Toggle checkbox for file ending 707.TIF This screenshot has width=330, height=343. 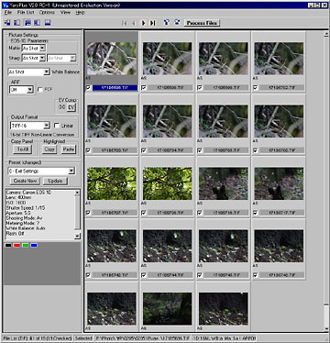[88, 213]
